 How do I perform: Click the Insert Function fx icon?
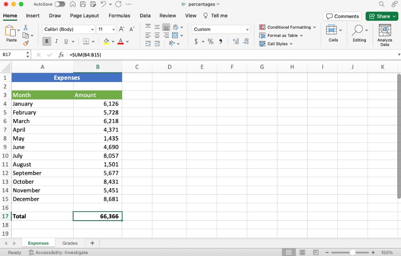(x=61, y=55)
